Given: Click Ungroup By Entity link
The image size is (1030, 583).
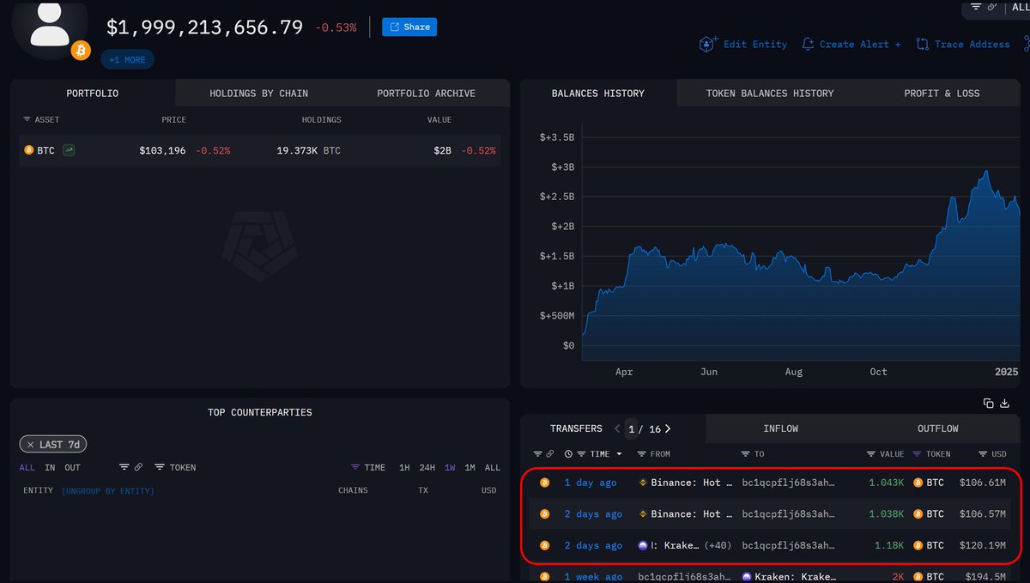Looking at the screenshot, I should pos(108,490).
